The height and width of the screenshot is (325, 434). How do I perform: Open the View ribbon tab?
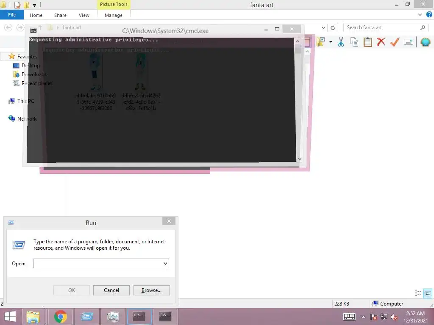84,15
